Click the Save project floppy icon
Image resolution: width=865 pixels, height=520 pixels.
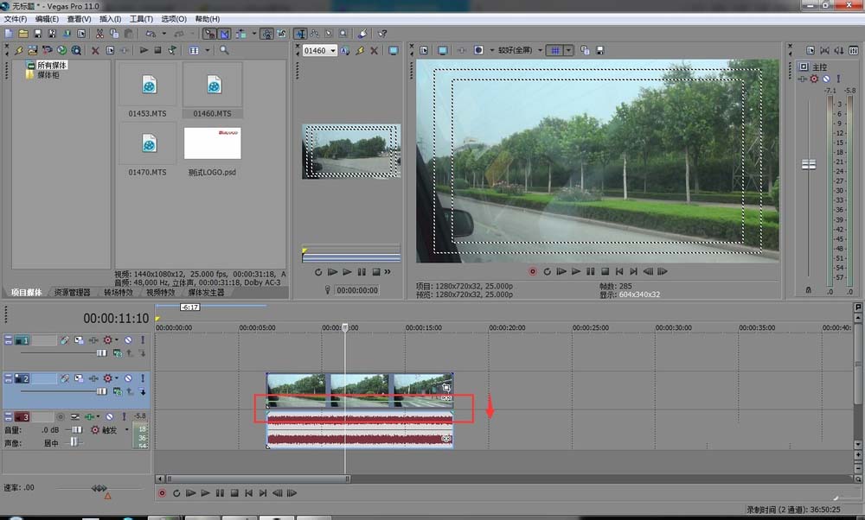point(37,34)
